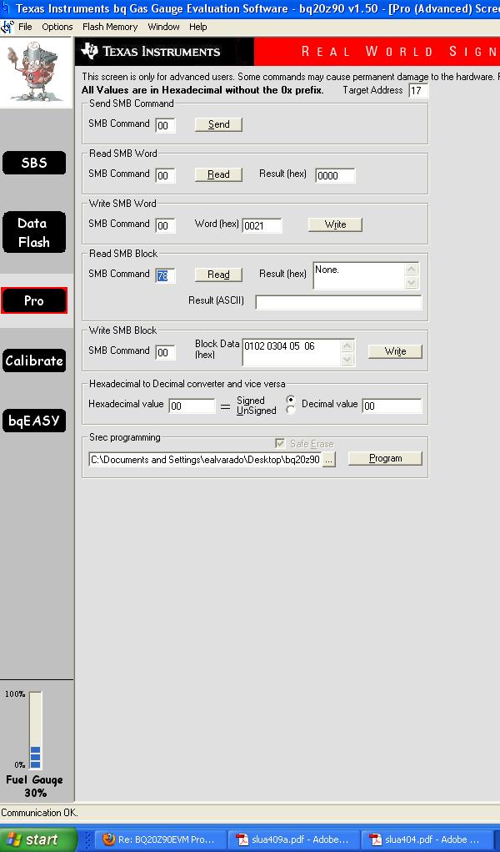Image resolution: width=500 pixels, height=852 pixels.
Task: Click the Result (hex) field showing 0000
Action: tap(335, 175)
